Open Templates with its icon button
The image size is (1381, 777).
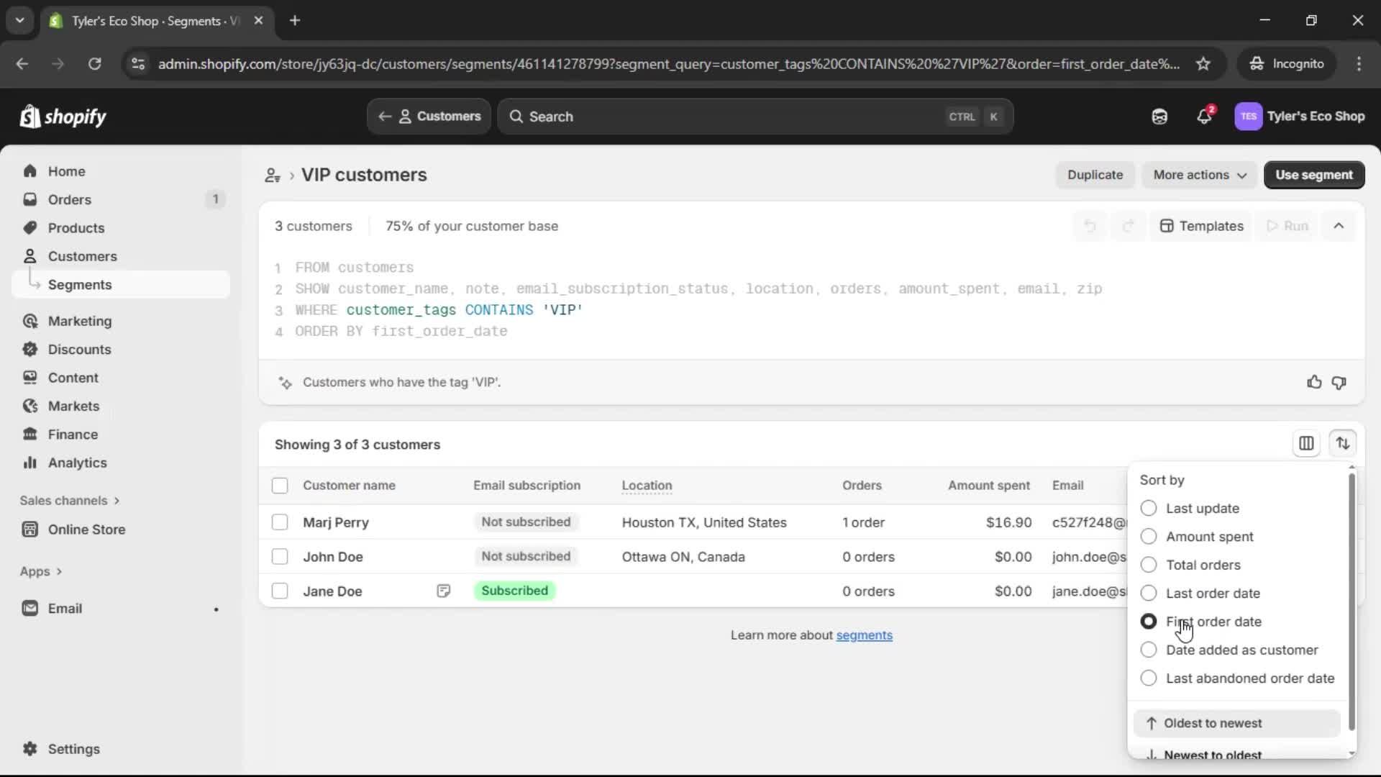click(x=1201, y=226)
